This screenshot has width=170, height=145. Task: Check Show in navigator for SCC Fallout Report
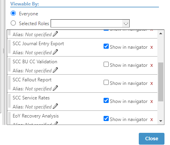tap(106, 83)
